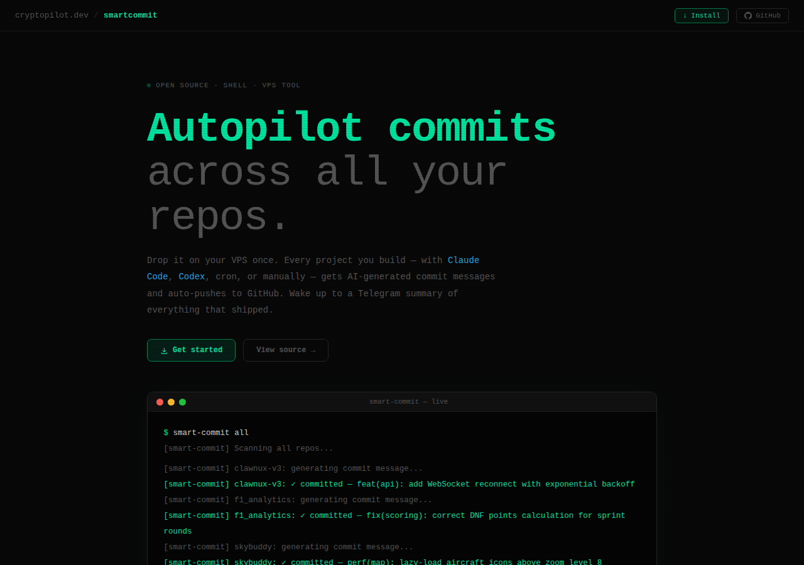Click the arrow glyph in View source link
The image size is (804, 565).
coord(313,350)
